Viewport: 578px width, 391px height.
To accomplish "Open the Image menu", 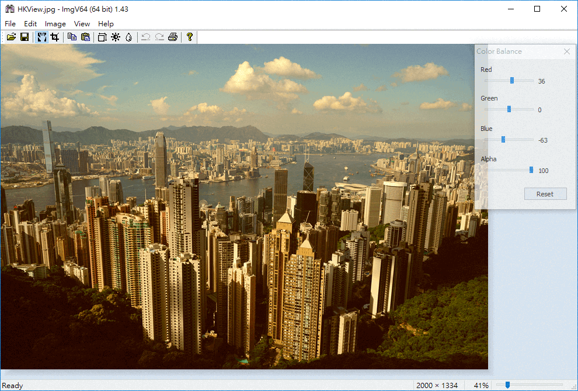I will 55,23.
